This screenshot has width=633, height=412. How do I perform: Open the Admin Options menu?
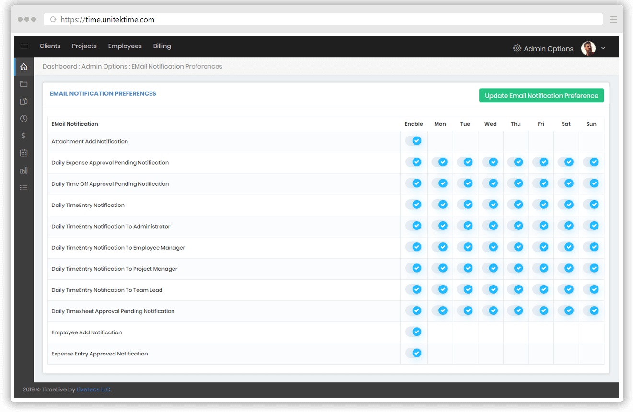[543, 49]
